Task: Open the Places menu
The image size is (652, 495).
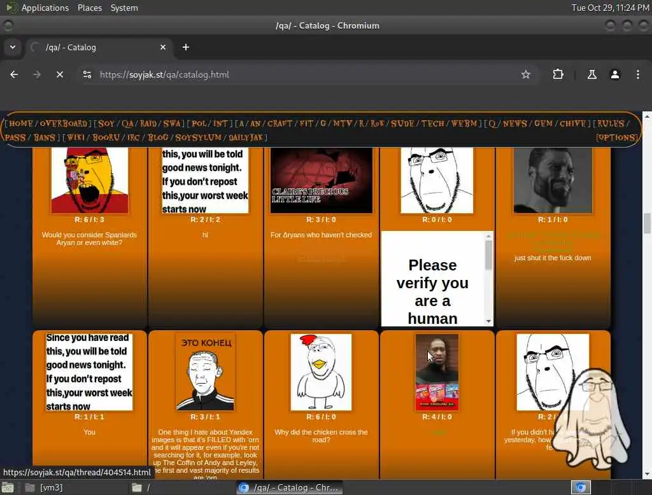Action: pyautogui.click(x=90, y=8)
